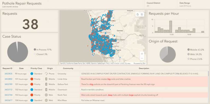Viewport: 210px width, 104px height.
Task: Toggle In Process 97% legend entry
Action: pyautogui.click(x=43, y=50)
